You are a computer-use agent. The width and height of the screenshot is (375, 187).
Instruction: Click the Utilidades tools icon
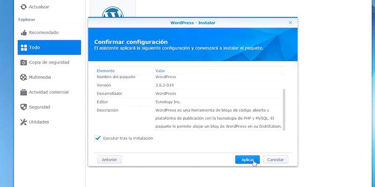click(x=23, y=122)
